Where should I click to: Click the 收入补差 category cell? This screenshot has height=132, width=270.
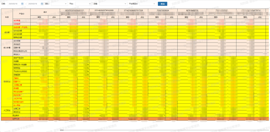click(x=7, y=47)
